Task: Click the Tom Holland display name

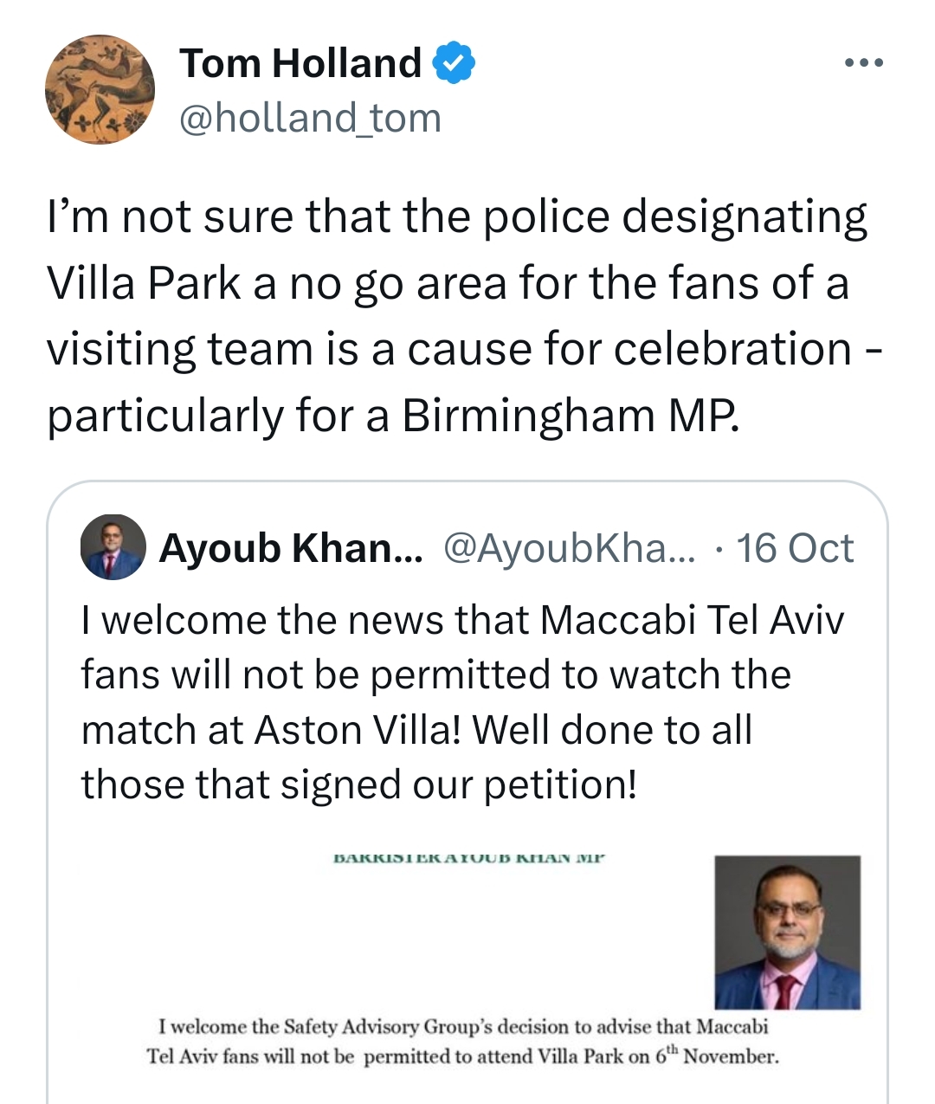Action: point(300,64)
